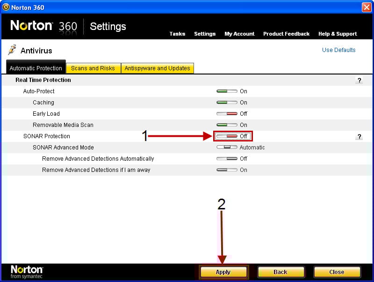This screenshot has height=282, width=374.
Task: Toggle the Auto-Protect switch
Action: tap(227, 91)
